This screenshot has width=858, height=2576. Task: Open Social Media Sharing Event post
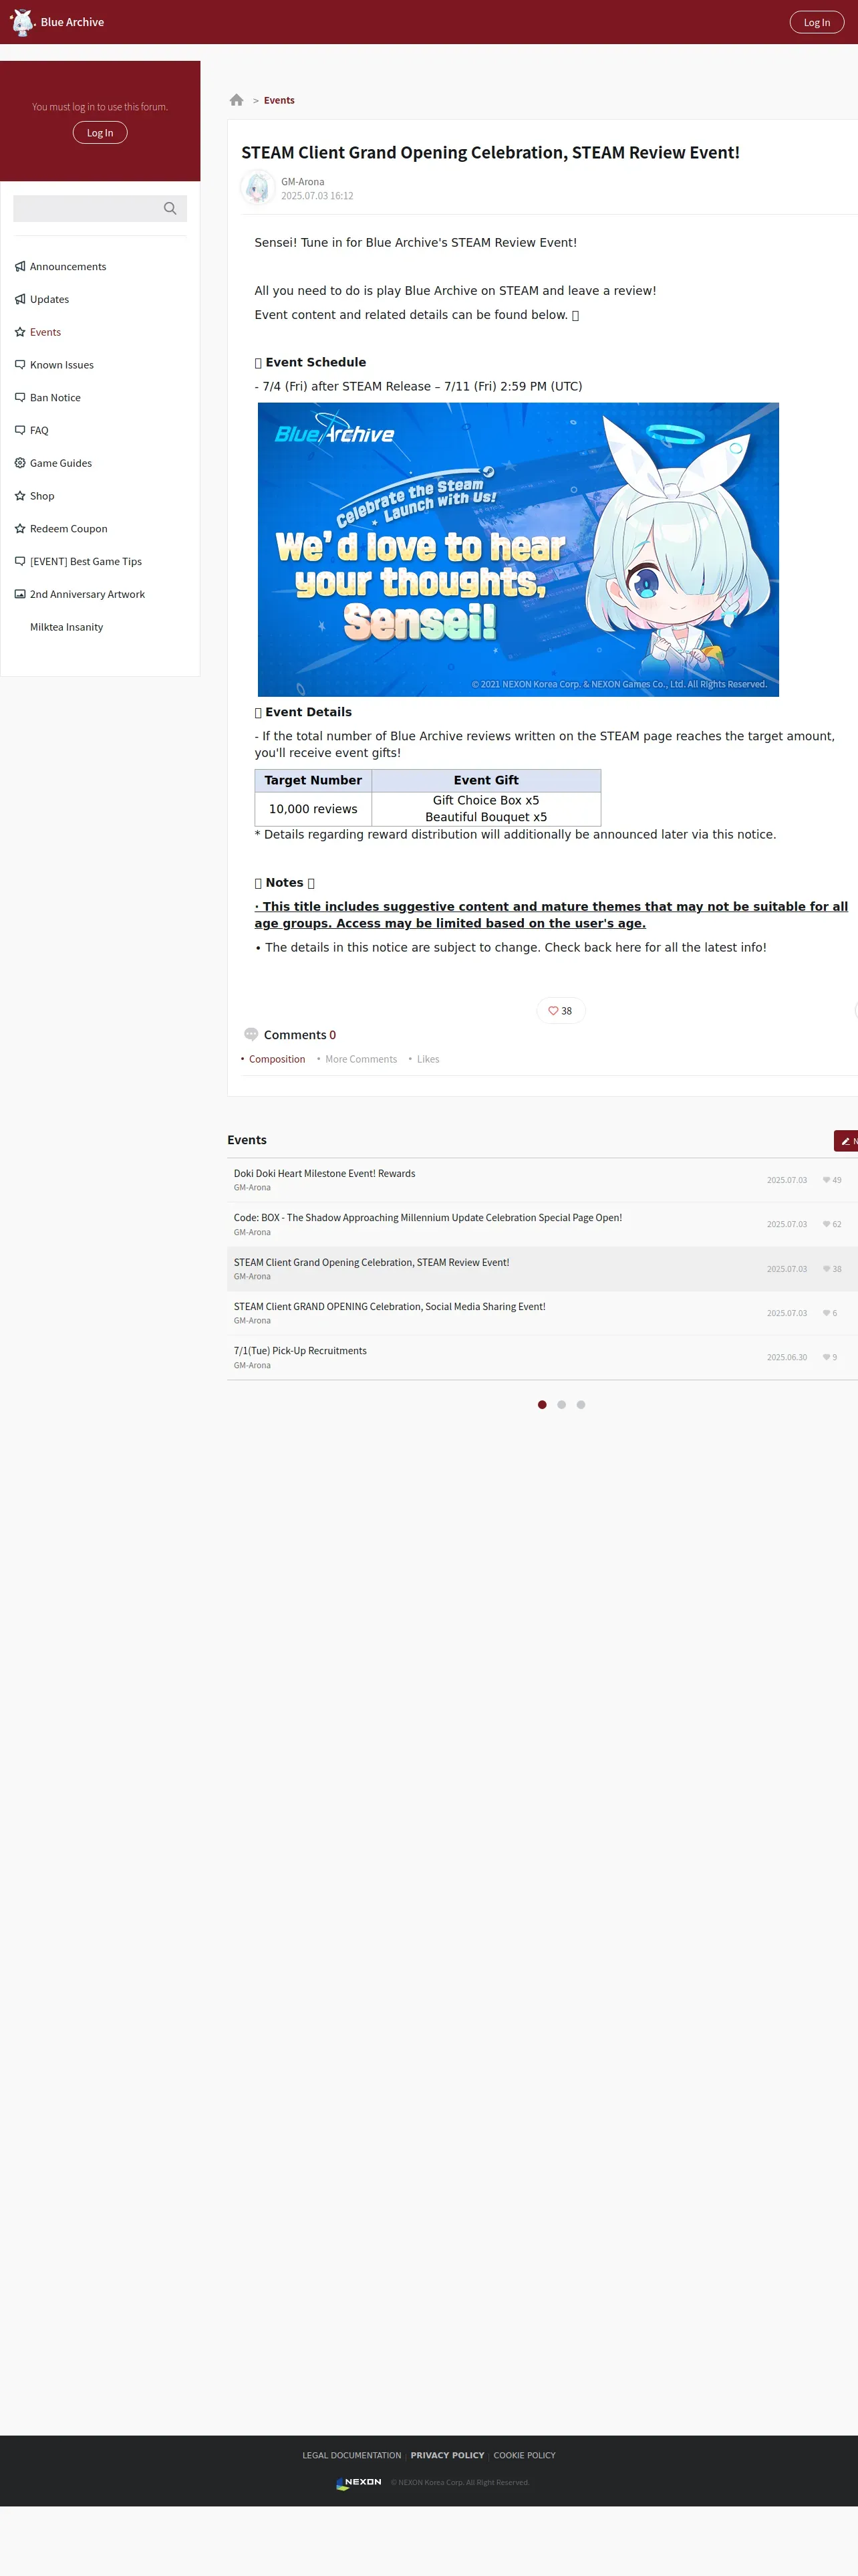coord(390,1307)
